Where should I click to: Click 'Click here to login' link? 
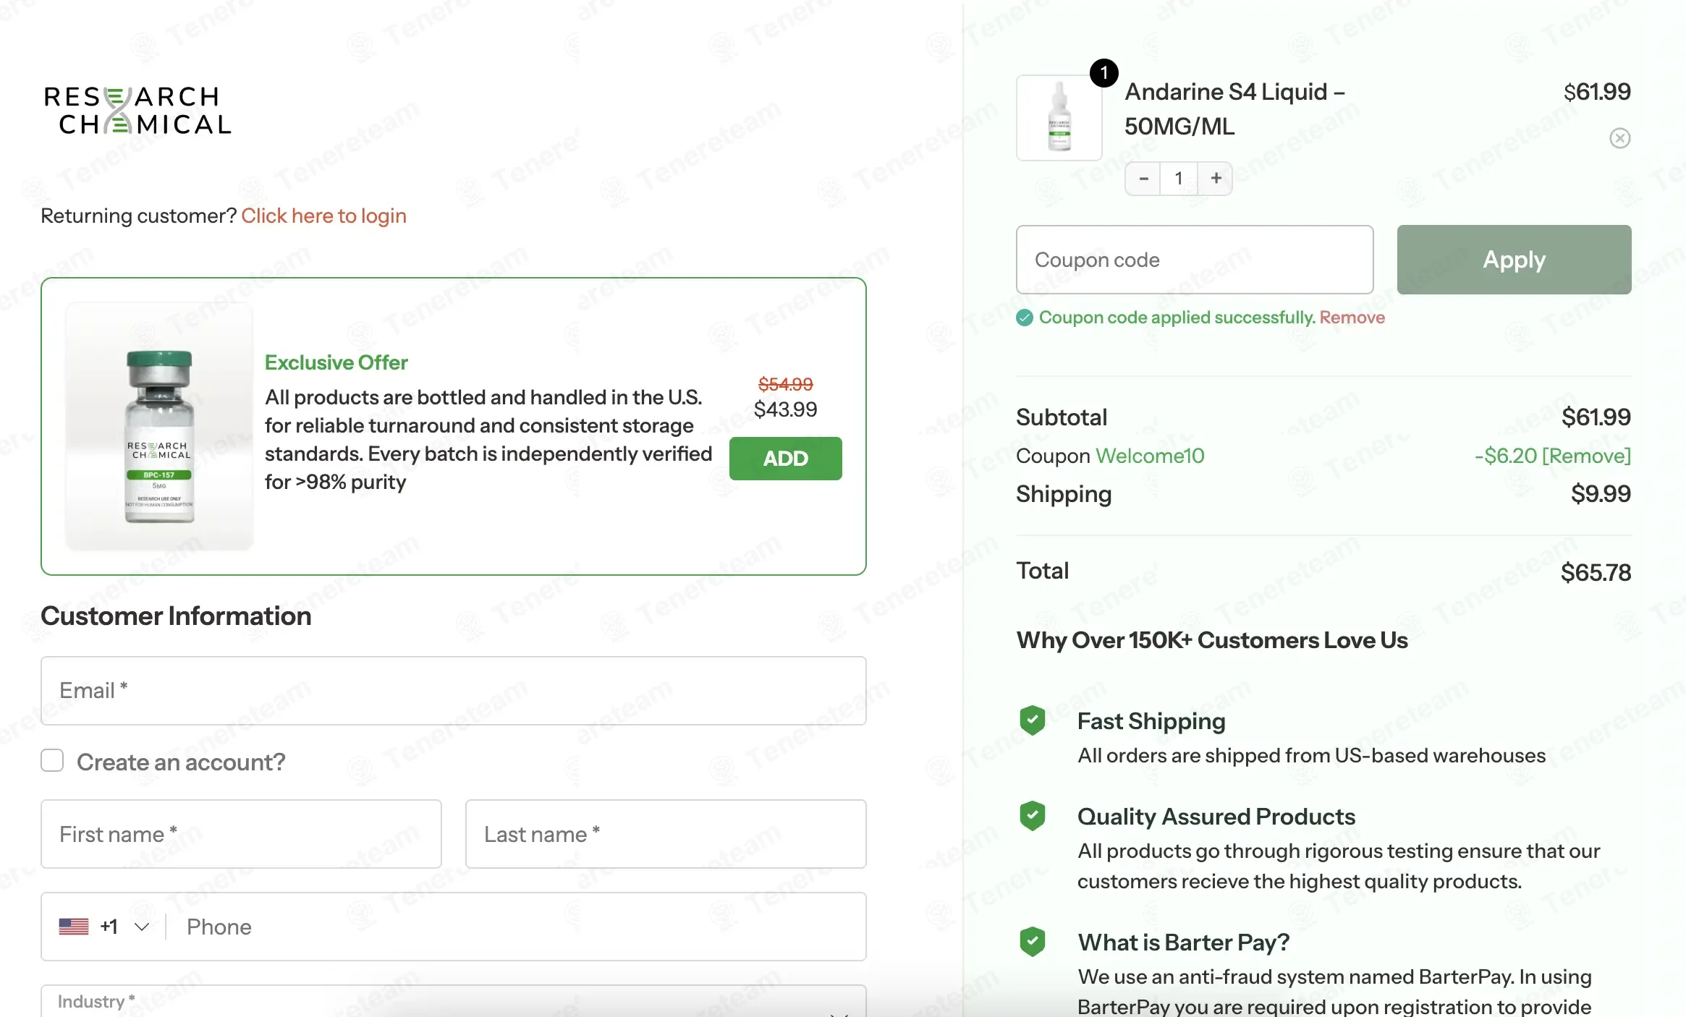[x=323, y=216]
